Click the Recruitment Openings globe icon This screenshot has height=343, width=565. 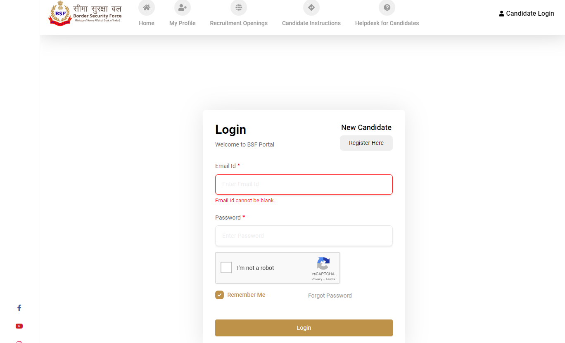pyautogui.click(x=239, y=7)
